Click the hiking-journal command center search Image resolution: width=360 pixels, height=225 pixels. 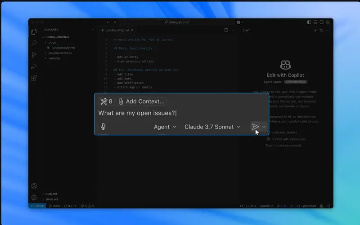pyautogui.click(x=177, y=22)
